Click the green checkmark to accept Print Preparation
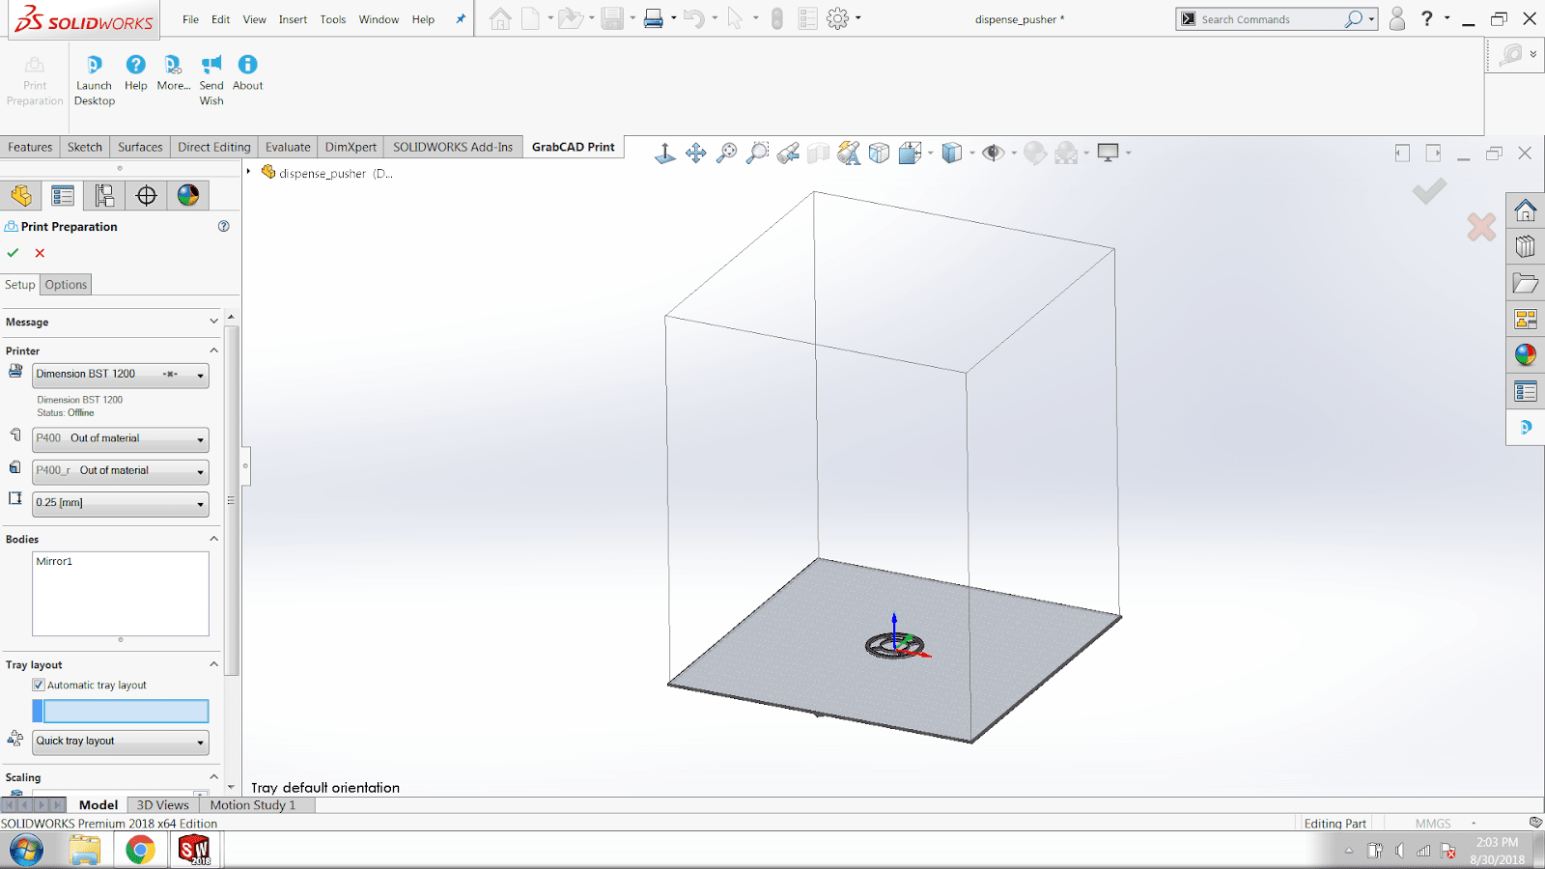Viewport: 1545px width, 869px height. (14, 253)
